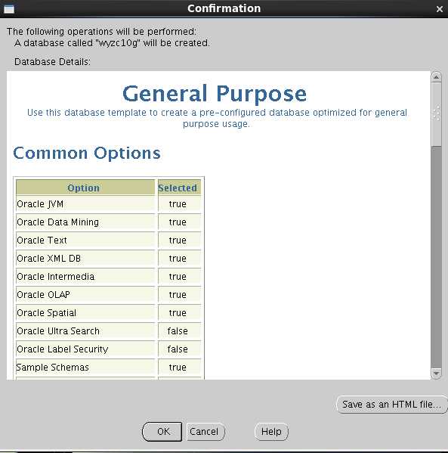Select the Oracle OLAP row label
Viewport: 448px width, 453px height.
(x=43, y=295)
